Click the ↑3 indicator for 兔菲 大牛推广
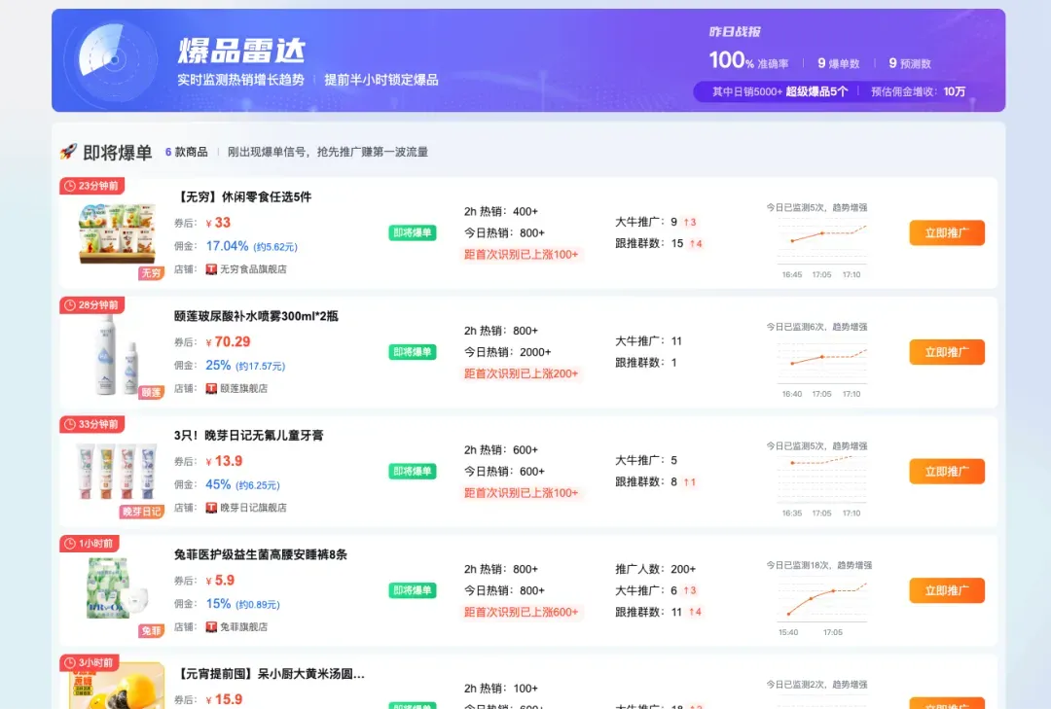This screenshot has height=709, width=1051. click(690, 590)
